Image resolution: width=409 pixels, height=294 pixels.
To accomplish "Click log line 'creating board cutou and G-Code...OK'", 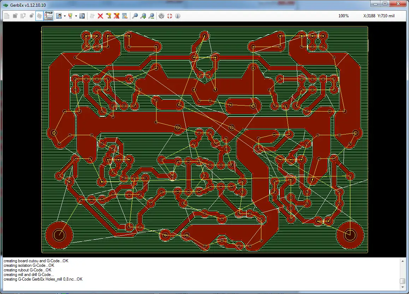I will [x=36, y=260].
